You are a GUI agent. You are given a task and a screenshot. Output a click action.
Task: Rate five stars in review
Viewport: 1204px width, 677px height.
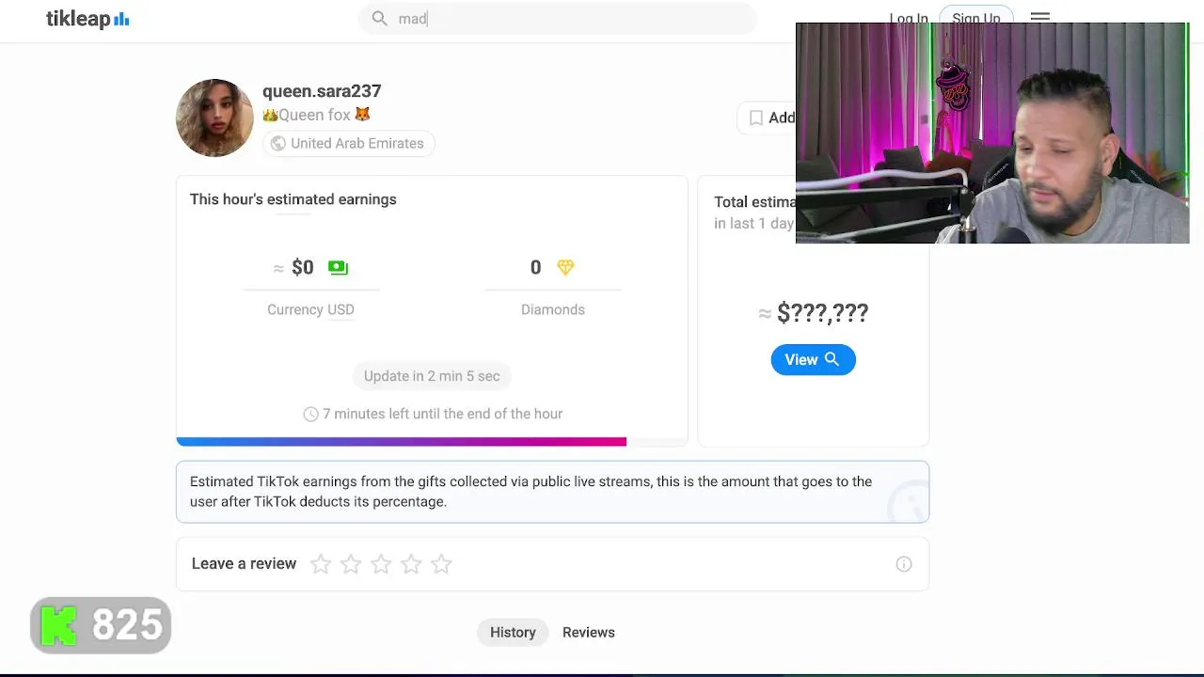tap(441, 564)
